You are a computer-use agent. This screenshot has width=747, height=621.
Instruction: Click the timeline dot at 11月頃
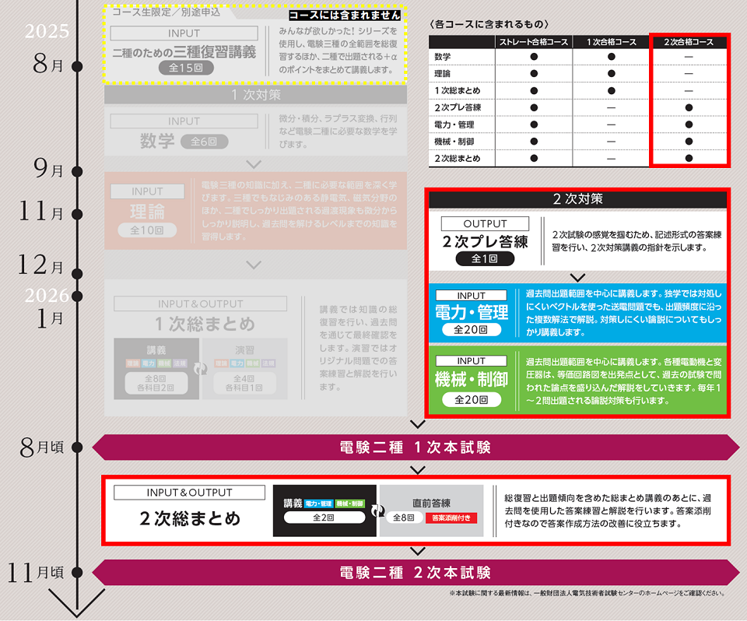(x=76, y=574)
